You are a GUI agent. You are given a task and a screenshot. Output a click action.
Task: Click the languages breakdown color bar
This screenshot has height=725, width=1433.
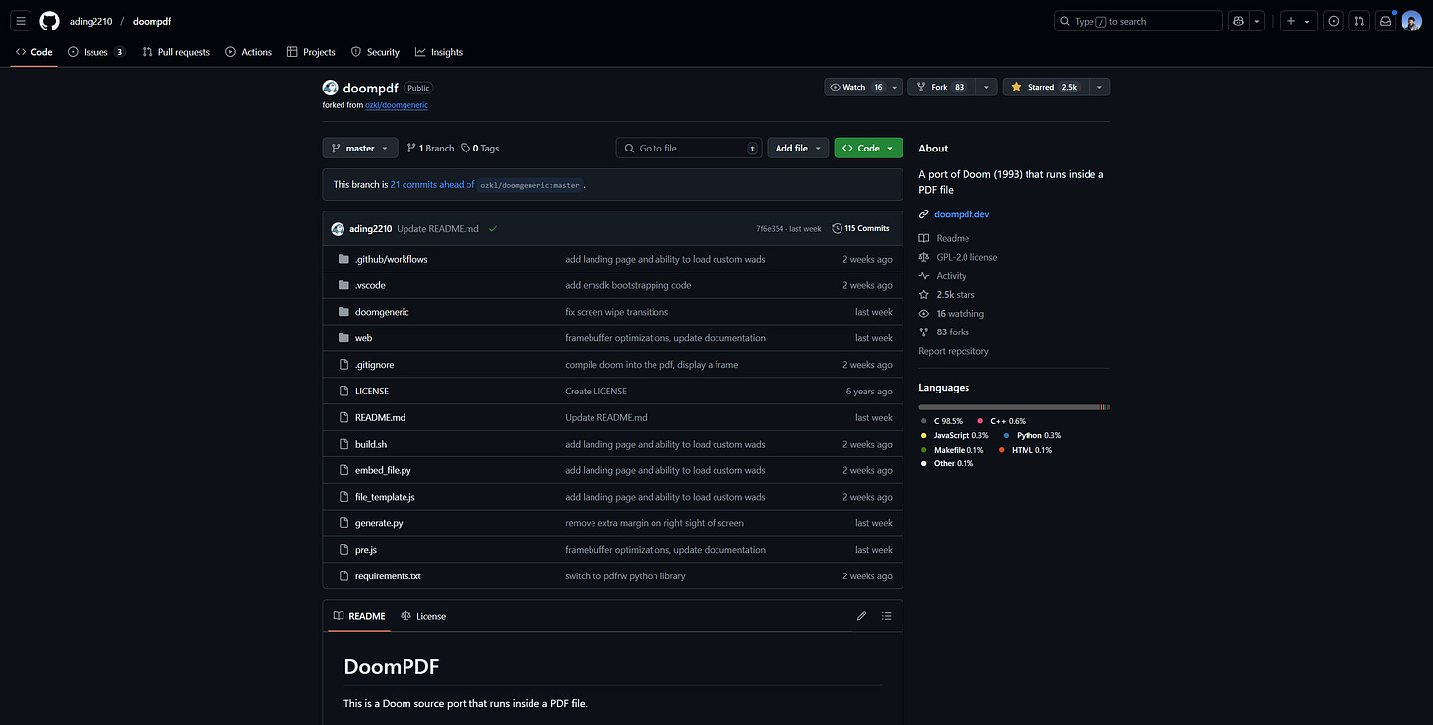[x=1014, y=407]
